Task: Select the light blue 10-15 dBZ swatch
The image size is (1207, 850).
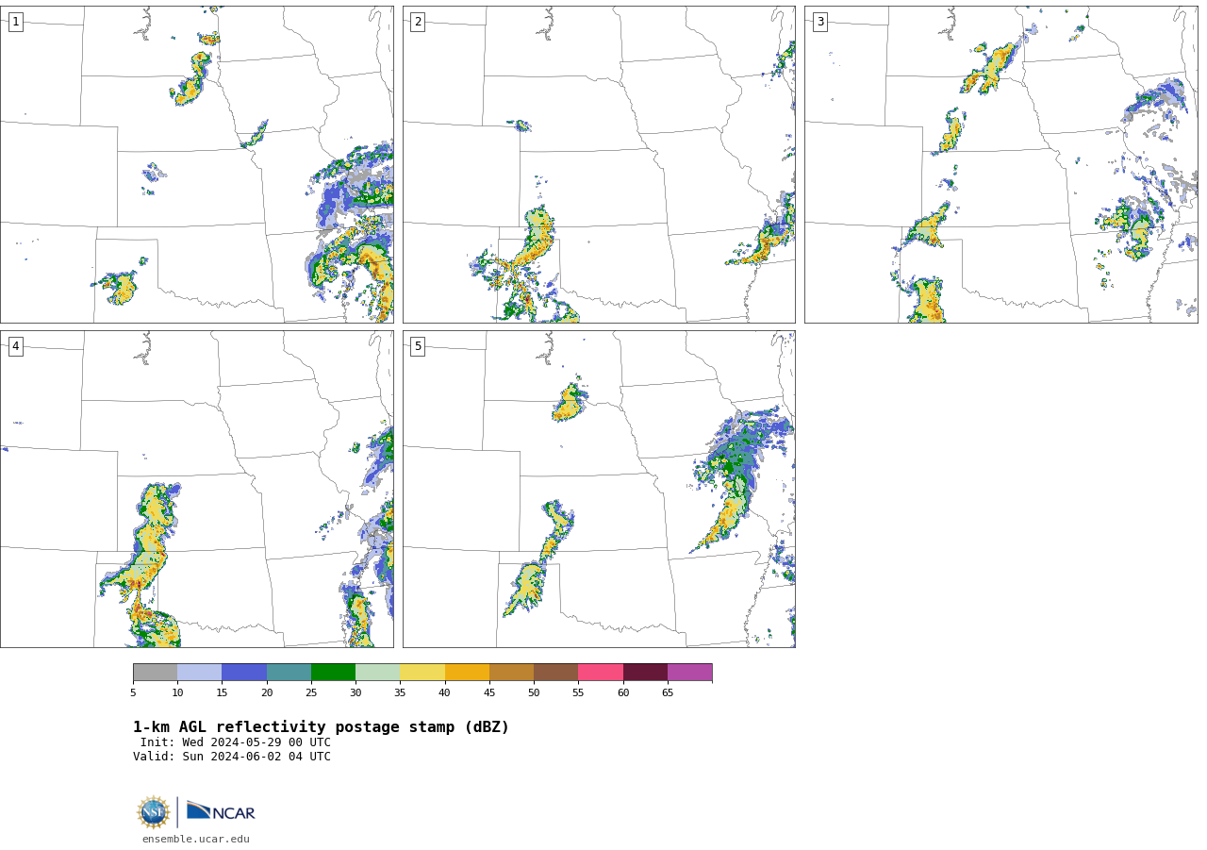Action: tap(199, 672)
